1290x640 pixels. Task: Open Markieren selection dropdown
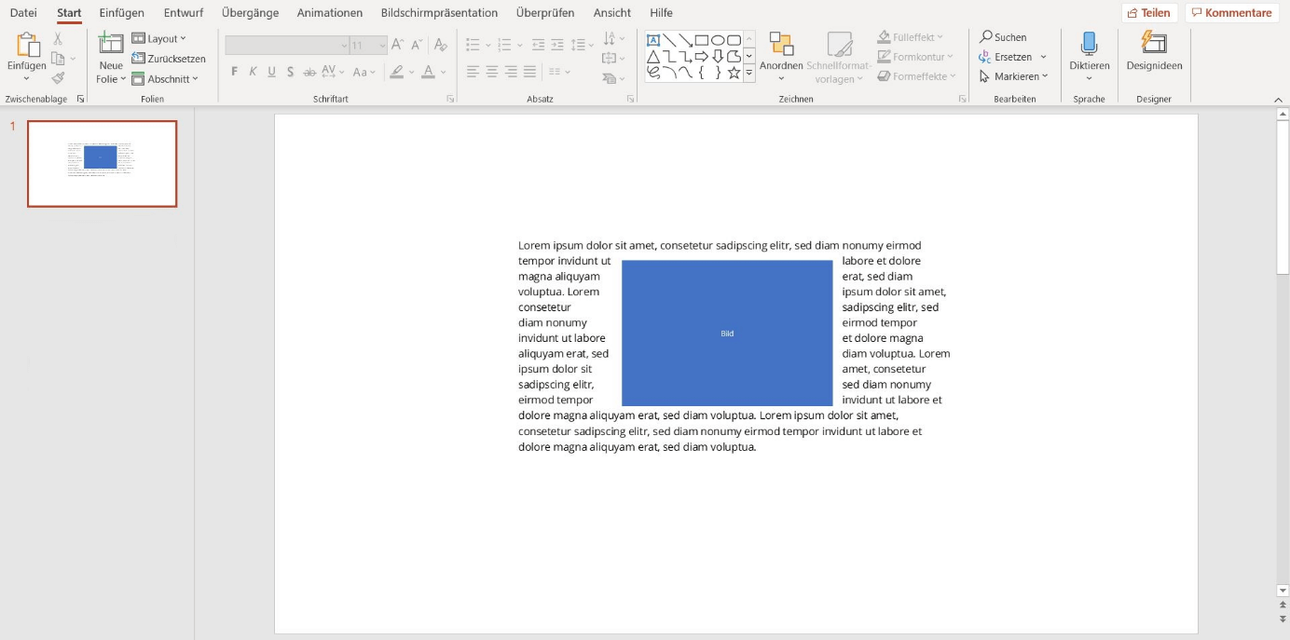pos(1014,76)
